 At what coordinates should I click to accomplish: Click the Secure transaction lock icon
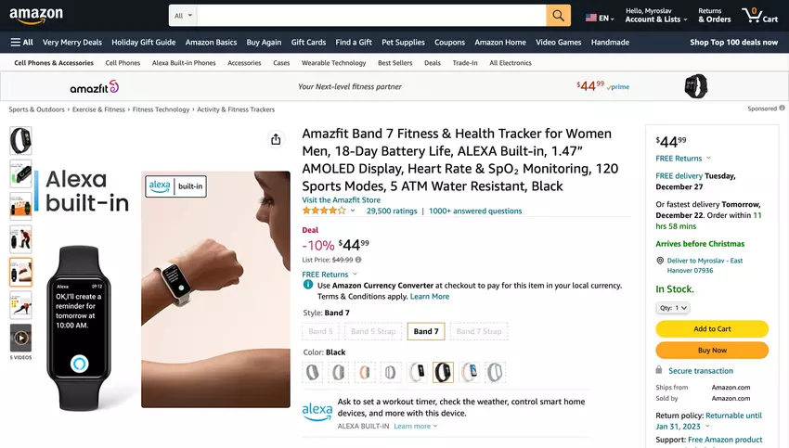pyautogui.click(x=661, y=370)
